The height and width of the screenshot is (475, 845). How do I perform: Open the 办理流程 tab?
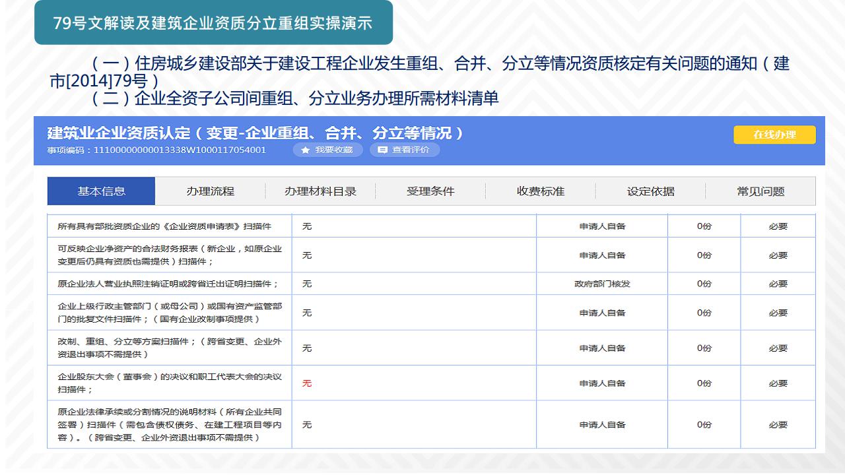click(x=210, y=191)
